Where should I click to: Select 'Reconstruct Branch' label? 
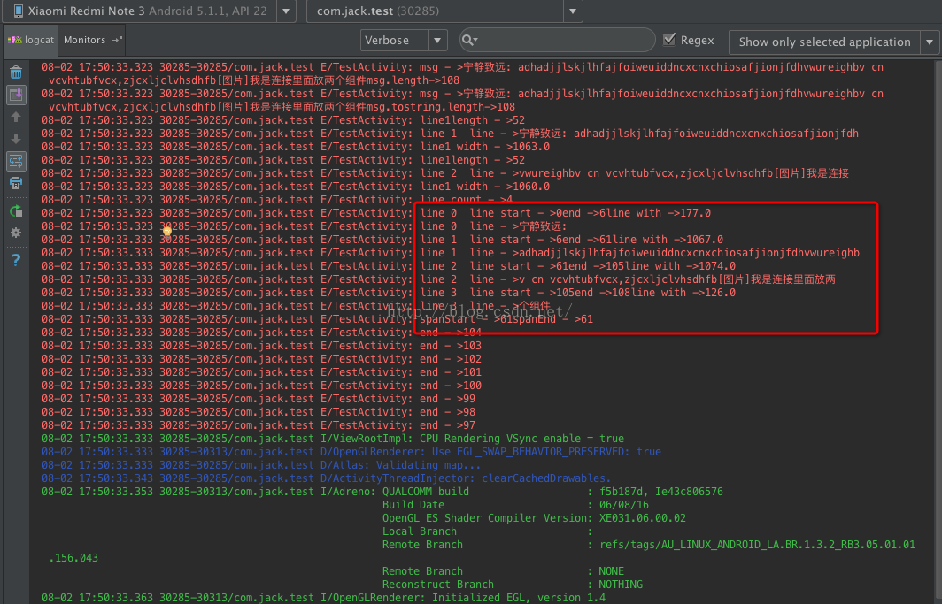(438, 585)
